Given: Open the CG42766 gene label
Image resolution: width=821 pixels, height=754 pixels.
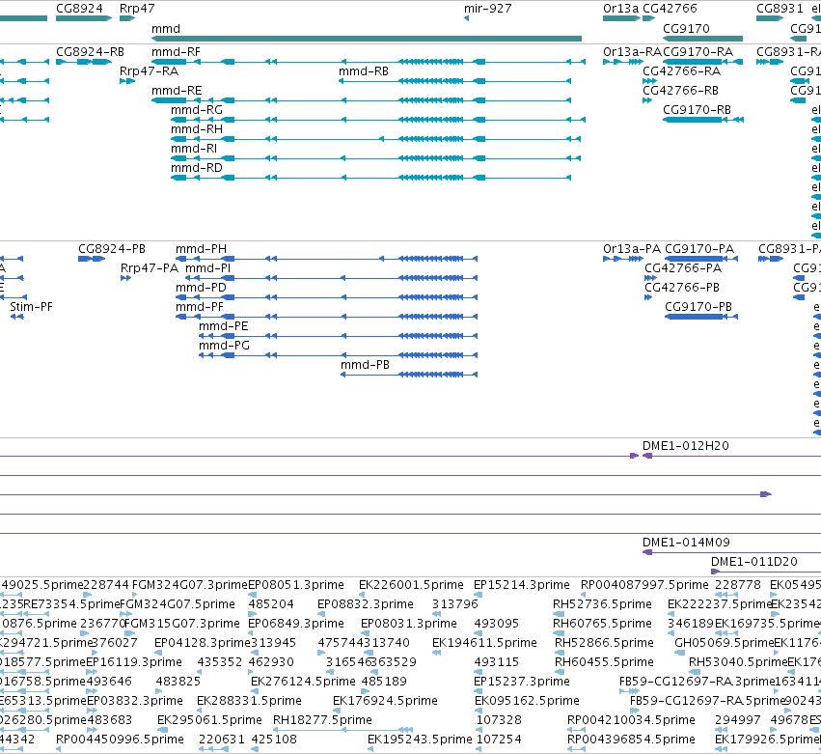Looking at the screenshot, I should pos(670,9).
